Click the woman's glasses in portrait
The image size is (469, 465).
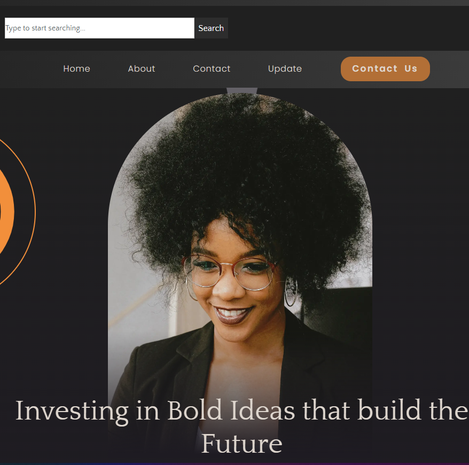(229, 272)
